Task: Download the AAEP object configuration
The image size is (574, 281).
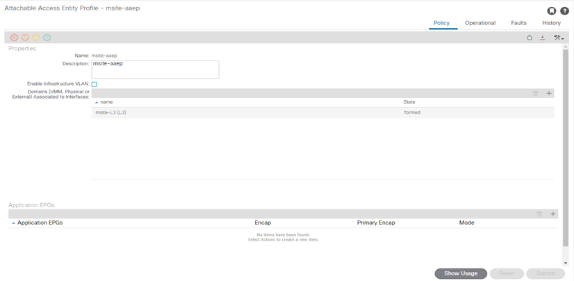Action: pos(543,38)
